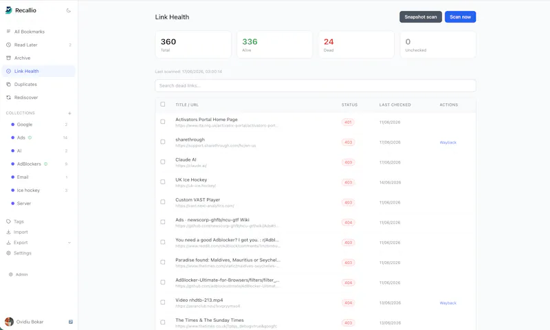This screenshot has width=550, height=330.
Task: Click the Ovidiu Bokar avatar
Action: click(x=9, y=322)
